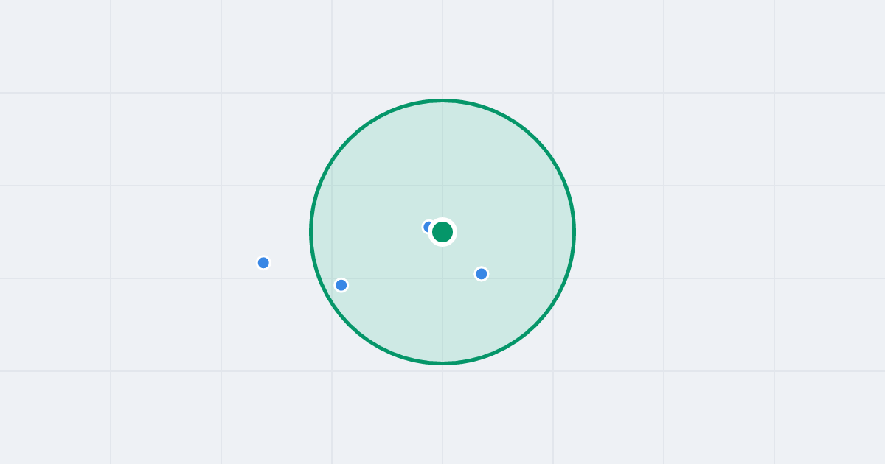Select the blue dot outside the green circle
This screenshot has height=464, width=885.
263,263
